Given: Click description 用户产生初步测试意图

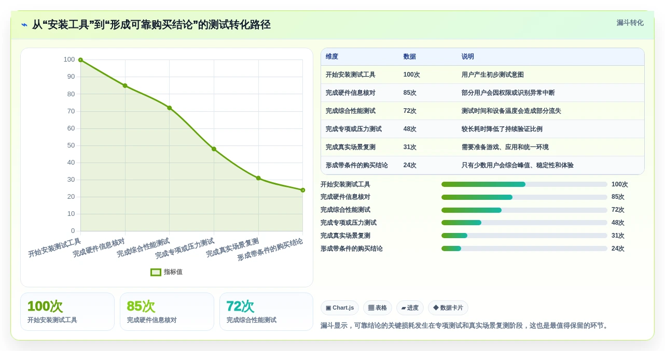Looking at the screenshot, I should [x=493, y=75].
